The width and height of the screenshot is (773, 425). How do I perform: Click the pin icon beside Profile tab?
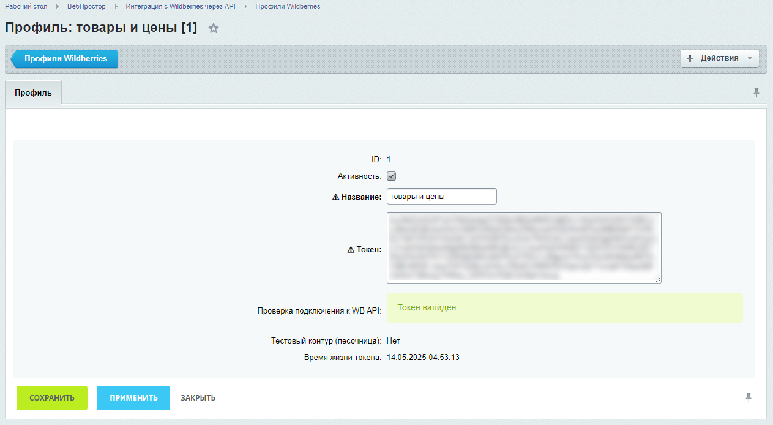pyautogui.click(x=756, y=92)
